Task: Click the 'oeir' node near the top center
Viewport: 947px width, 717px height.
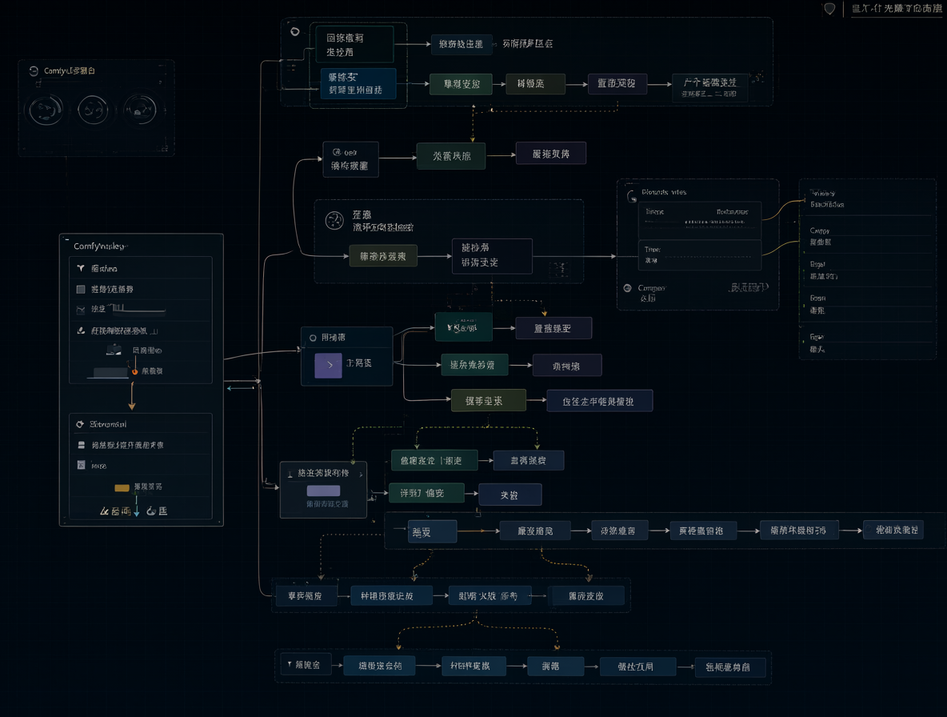Action: pyautogui.click(x=351, y=159)
